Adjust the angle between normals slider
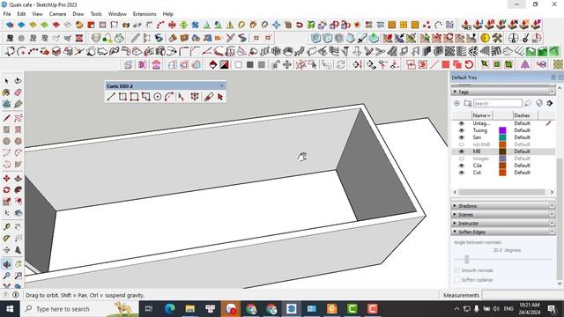564x317 pixels. pyautogui.click(x=466, y=259)
